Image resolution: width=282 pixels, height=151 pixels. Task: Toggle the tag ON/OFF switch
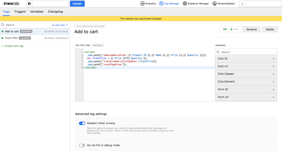click(231, 29)
